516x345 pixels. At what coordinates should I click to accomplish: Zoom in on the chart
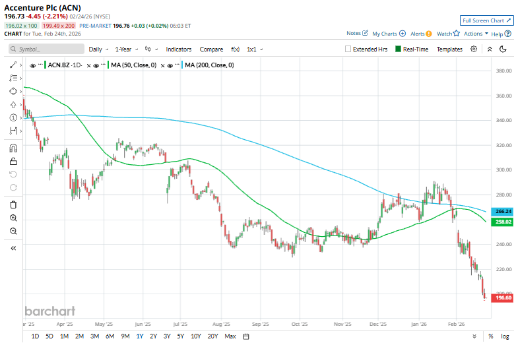13,218
